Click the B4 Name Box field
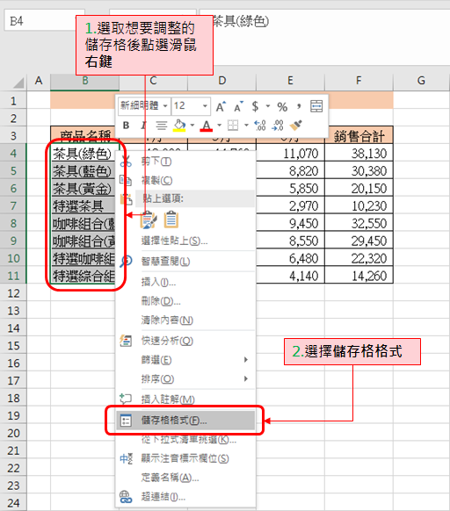This screenshot has width=450, height=511. [x=44, y=21]
